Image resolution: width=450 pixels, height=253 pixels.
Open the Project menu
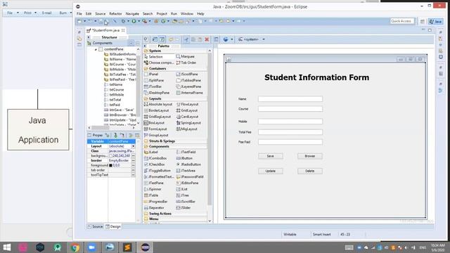tap(162, 14)
